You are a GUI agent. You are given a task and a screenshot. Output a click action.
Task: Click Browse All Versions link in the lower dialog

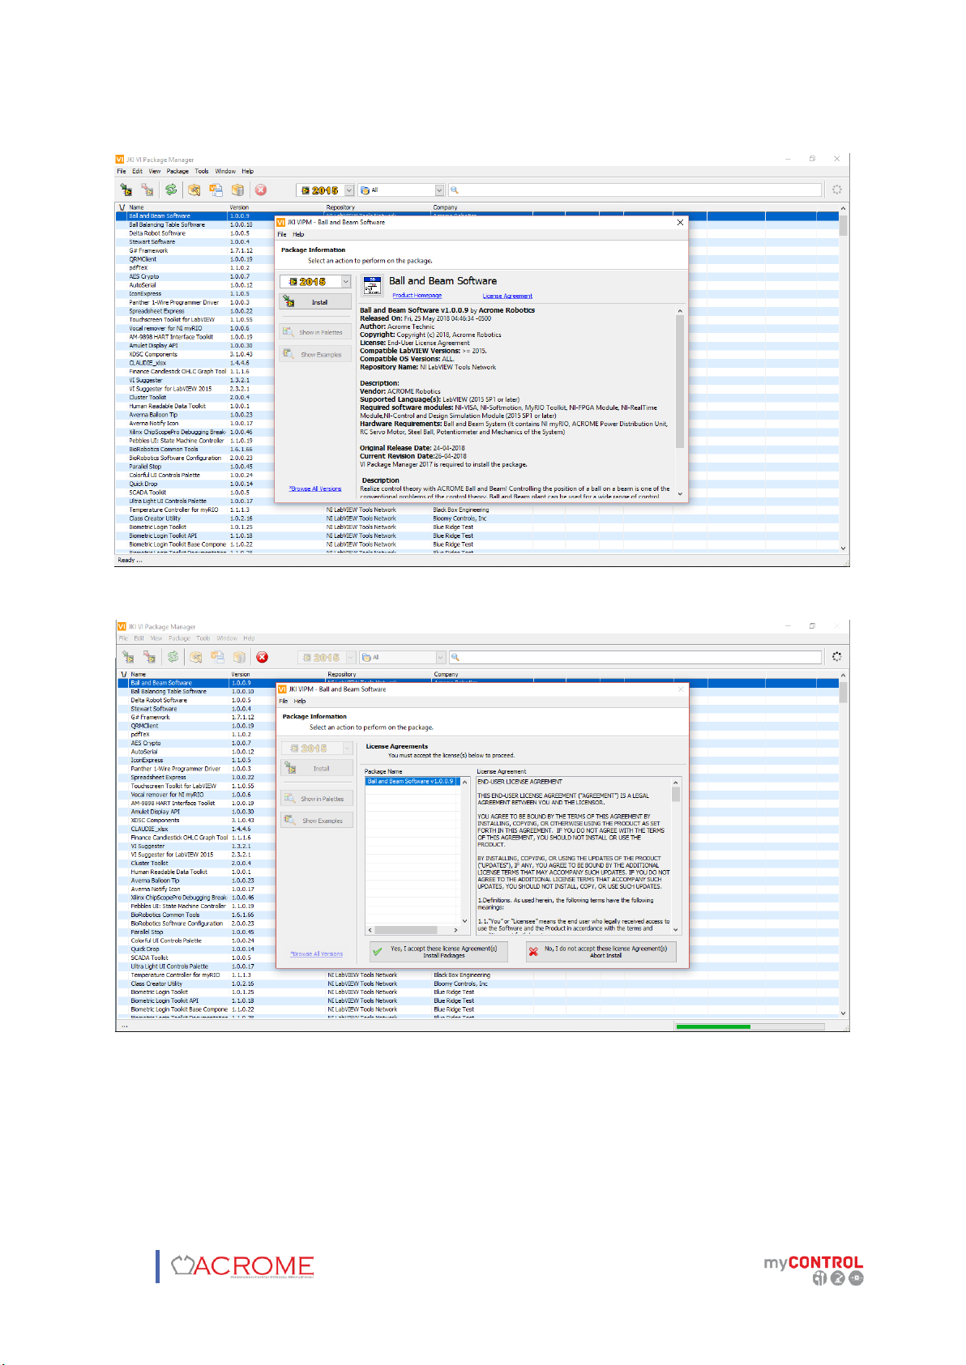coord(317,954)
